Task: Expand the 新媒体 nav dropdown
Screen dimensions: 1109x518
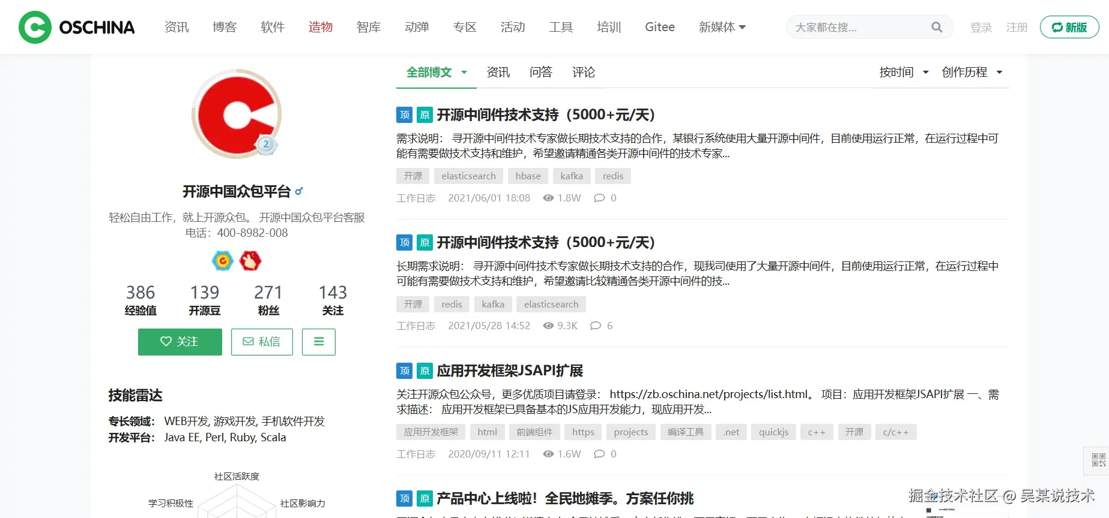Action: [x=722, y=27]
